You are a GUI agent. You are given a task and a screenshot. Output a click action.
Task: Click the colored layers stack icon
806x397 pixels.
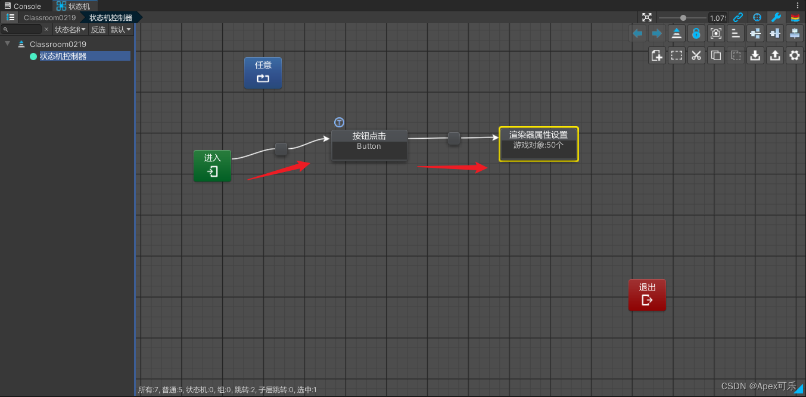(795, 17)
